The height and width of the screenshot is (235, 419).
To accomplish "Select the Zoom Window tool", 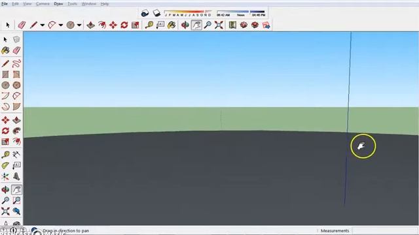I will coord(16,200).
